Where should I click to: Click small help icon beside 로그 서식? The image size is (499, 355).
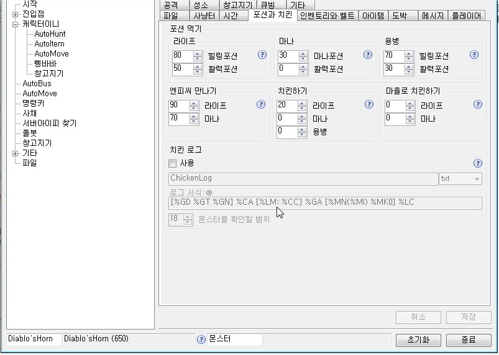(209, 192)
